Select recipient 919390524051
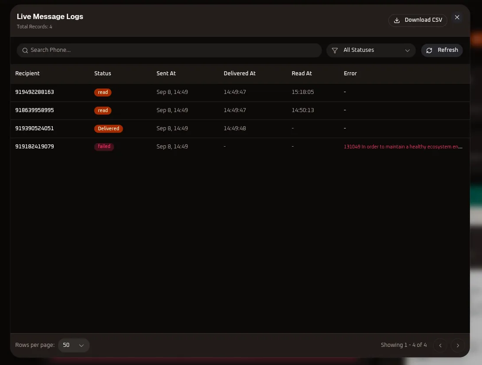Viewport: 482px width, 365px height. tap(35, 128)
